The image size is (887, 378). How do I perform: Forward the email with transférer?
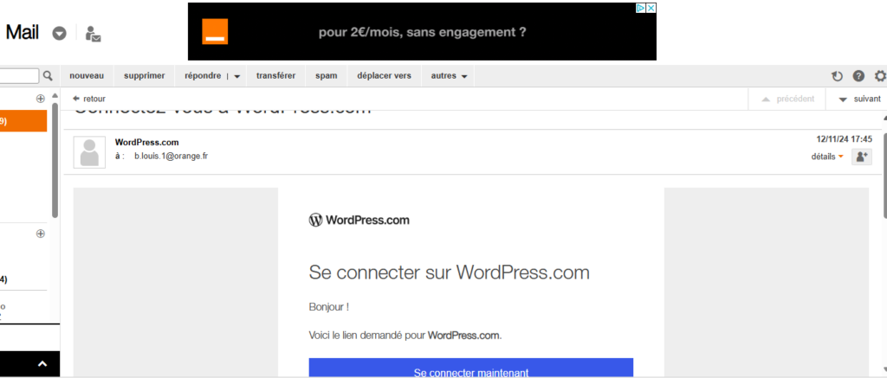pyautogui.click(x=275, y=76)
